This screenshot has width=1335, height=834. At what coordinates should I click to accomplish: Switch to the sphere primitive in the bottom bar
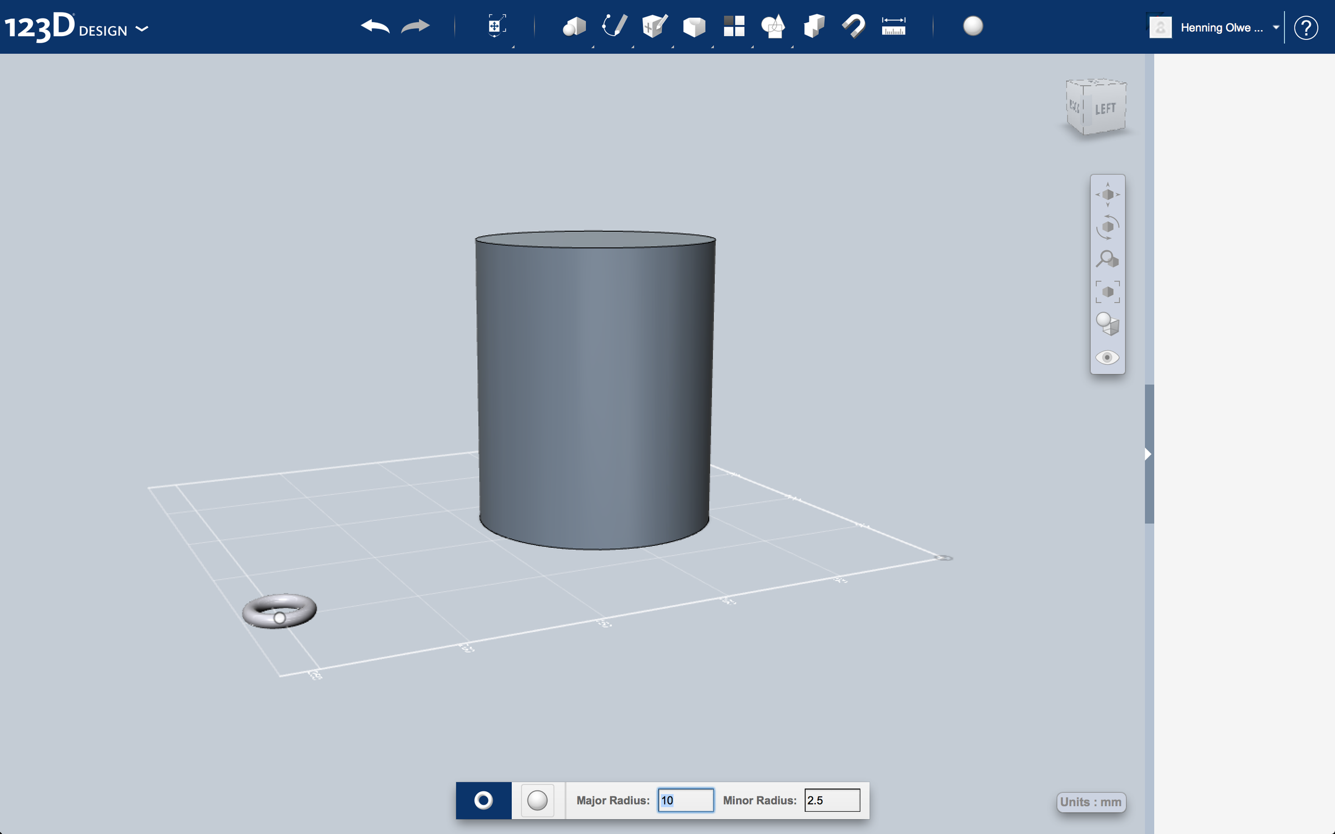(x=537, y=800)
